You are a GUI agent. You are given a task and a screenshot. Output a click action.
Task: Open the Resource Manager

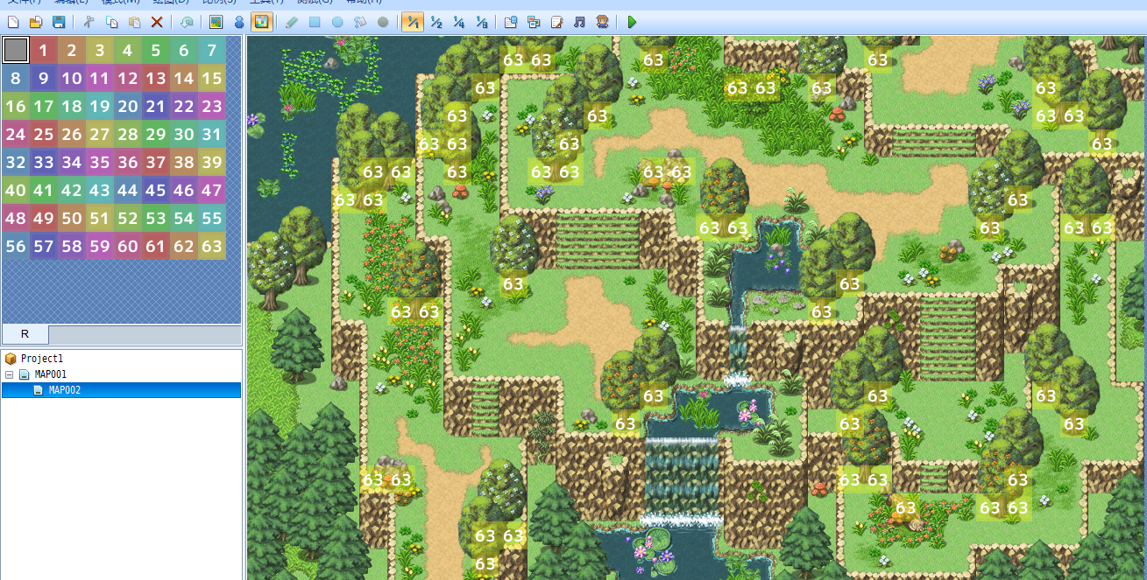pos(534,22)
